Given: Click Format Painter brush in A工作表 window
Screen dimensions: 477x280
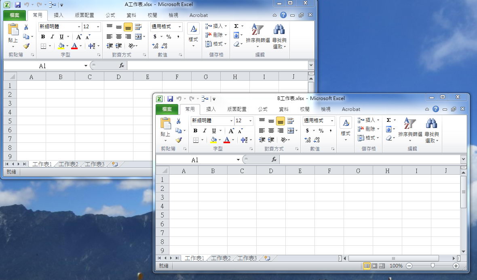Looking at the screenshot, I should 26,46.
